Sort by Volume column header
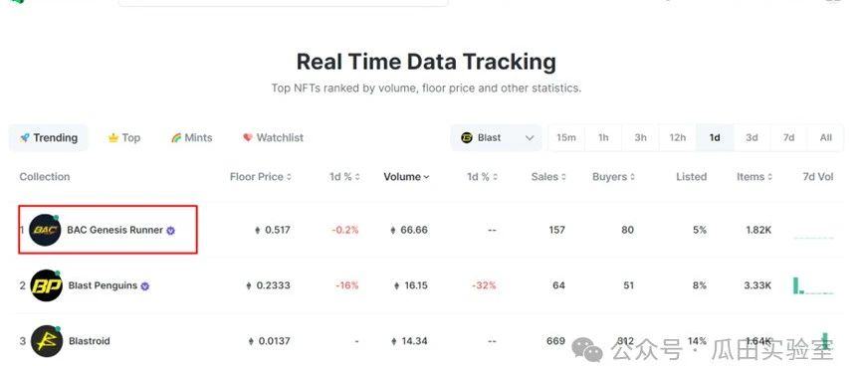The width and height of the screenshot is (861, 366). 406,177
